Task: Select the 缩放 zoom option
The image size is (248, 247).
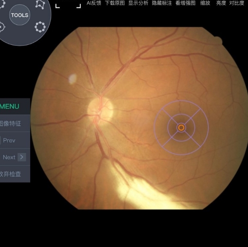Action: [x=205, y=3]
